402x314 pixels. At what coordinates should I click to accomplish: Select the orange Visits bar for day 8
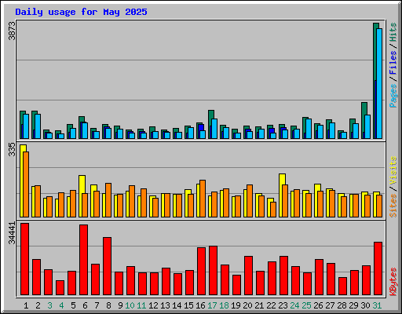(108, 200)
